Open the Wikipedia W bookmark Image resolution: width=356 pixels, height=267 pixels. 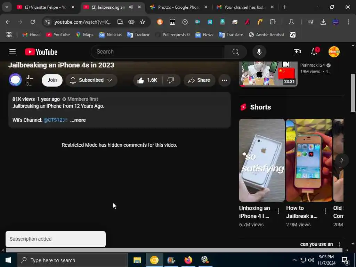[x=293, y=35]
